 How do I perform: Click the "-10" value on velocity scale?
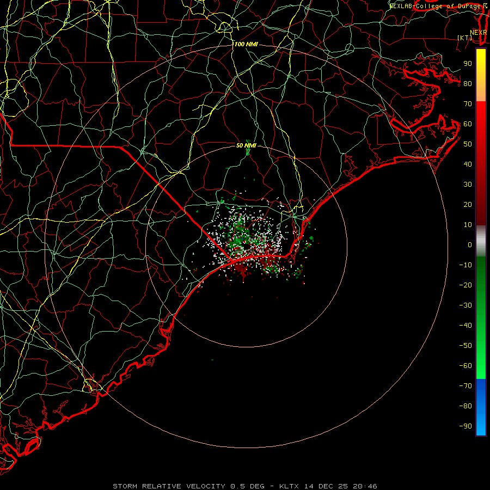pyautogui.click(x=465, y=265)
